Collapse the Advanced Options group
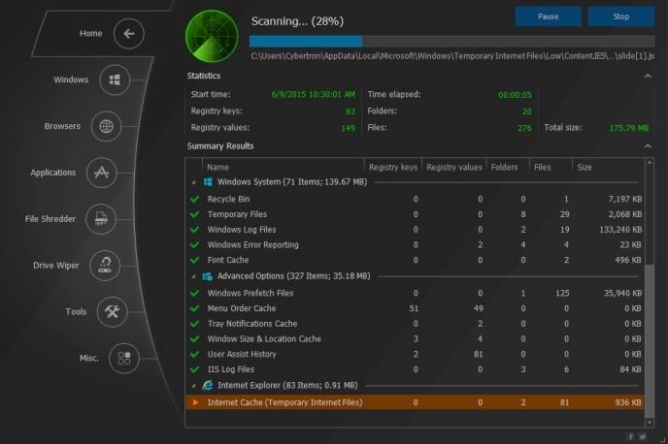The image size is (668, 444). [194, 276]
